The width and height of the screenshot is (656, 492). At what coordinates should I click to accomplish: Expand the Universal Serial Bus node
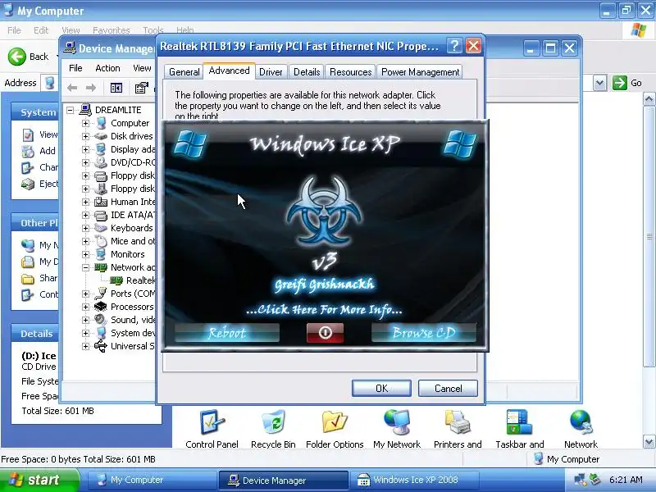tap(85, 346)
